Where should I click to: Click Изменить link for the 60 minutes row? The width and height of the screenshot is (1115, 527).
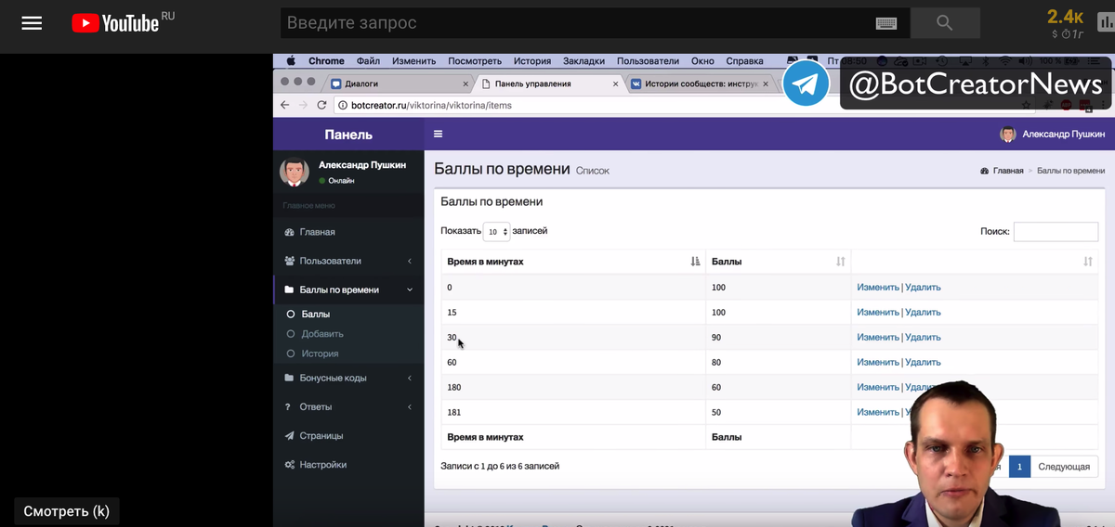878,363
